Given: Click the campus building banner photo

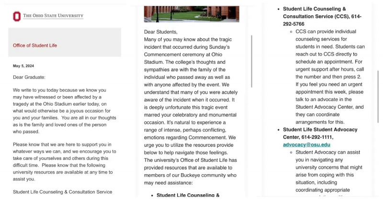Looking at the screenshot, I should pyautogui.click(x=191, y=14).
